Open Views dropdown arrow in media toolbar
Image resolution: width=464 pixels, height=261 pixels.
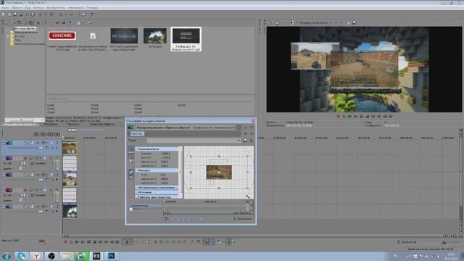(83, 22)
